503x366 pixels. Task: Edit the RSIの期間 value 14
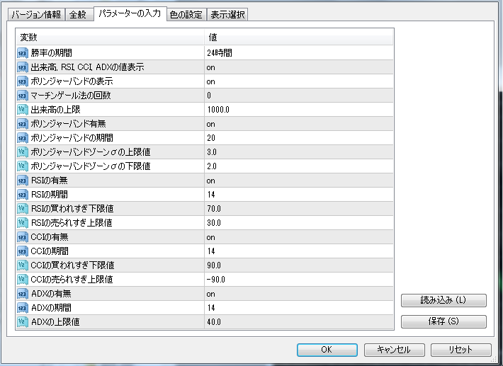point(299,195)
